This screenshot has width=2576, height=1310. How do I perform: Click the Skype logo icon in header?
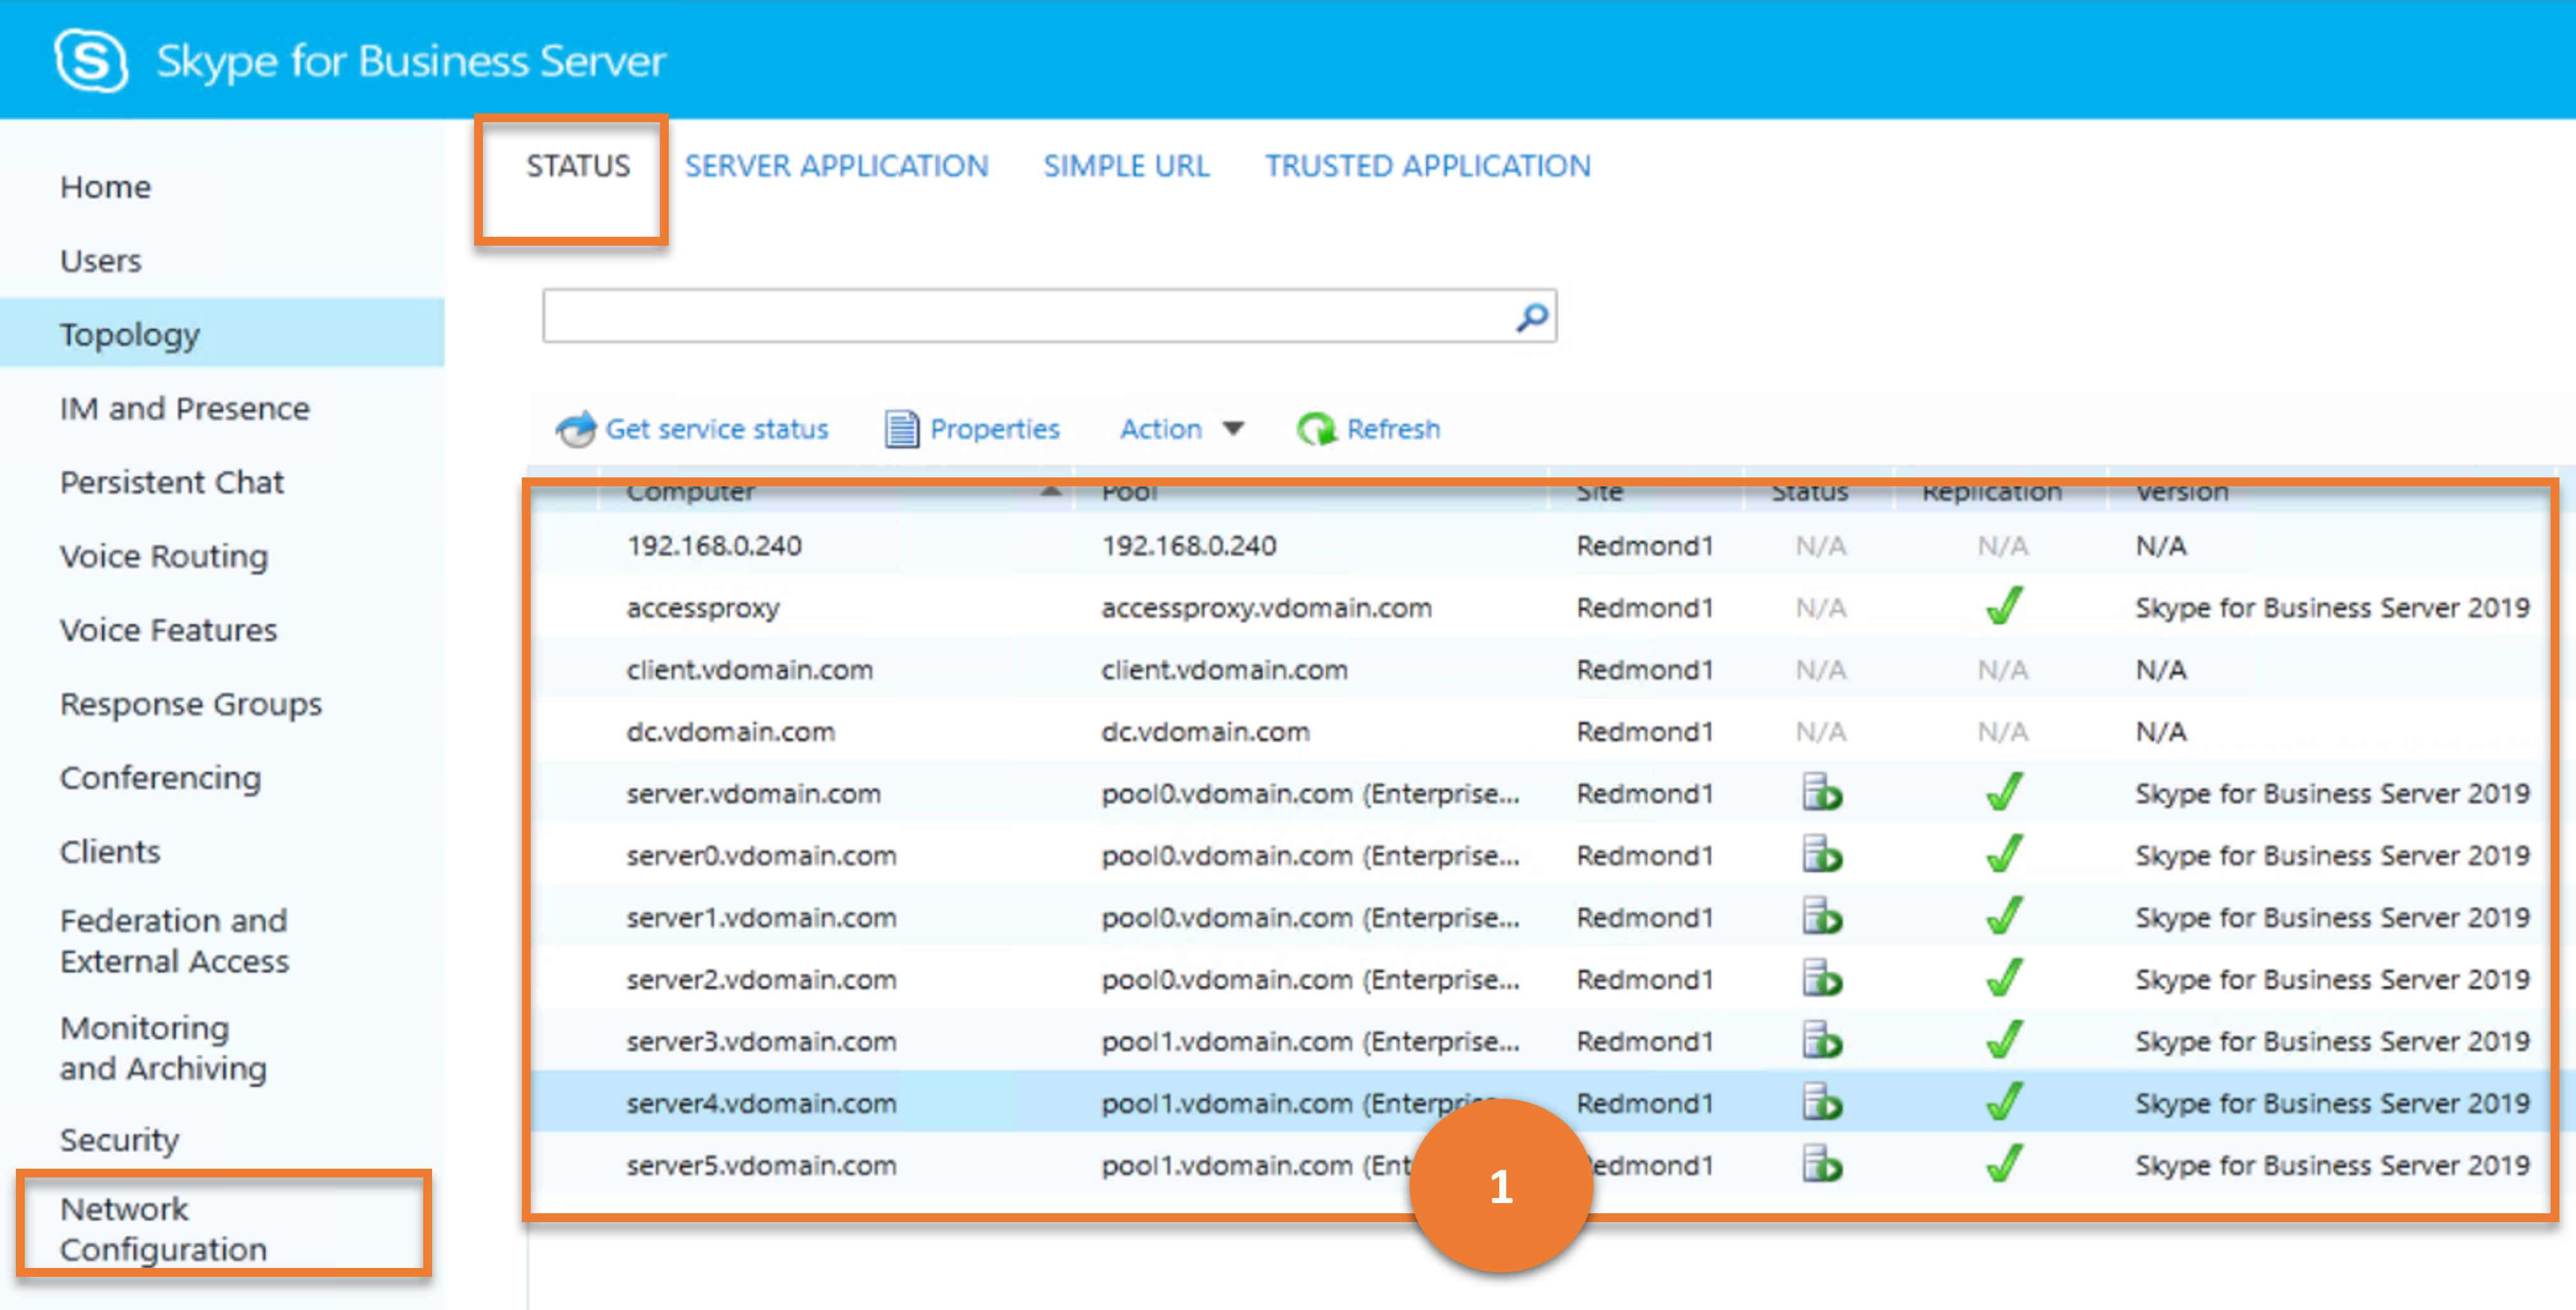click(91, 61)
